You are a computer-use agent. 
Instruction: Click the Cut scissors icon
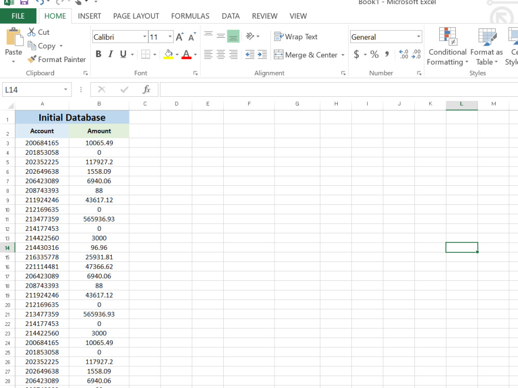32,32
